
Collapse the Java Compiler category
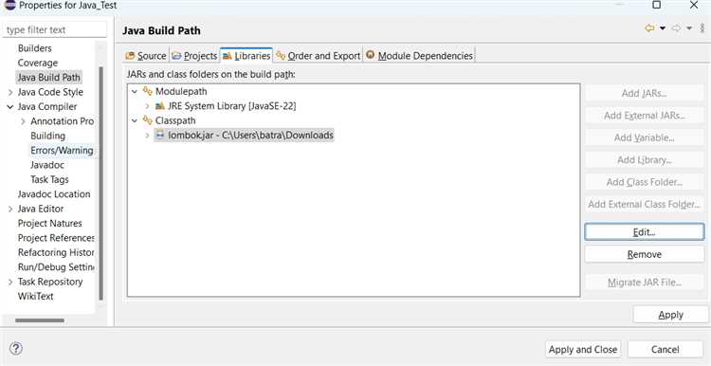(x=10, y=106)
